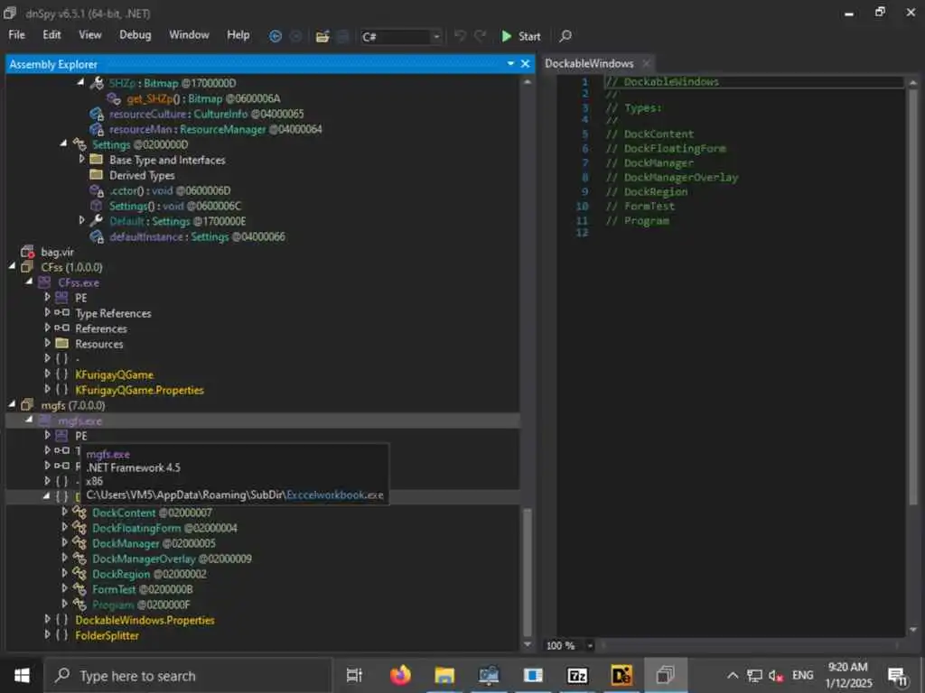Click the class icon of DockManager
The image size is (925, 693).
pos(79,543)
